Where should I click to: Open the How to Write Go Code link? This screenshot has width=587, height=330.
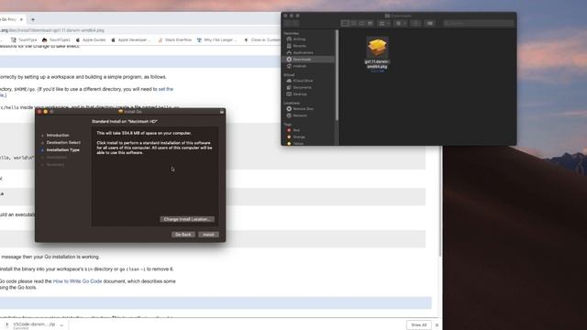pos(77,281)
